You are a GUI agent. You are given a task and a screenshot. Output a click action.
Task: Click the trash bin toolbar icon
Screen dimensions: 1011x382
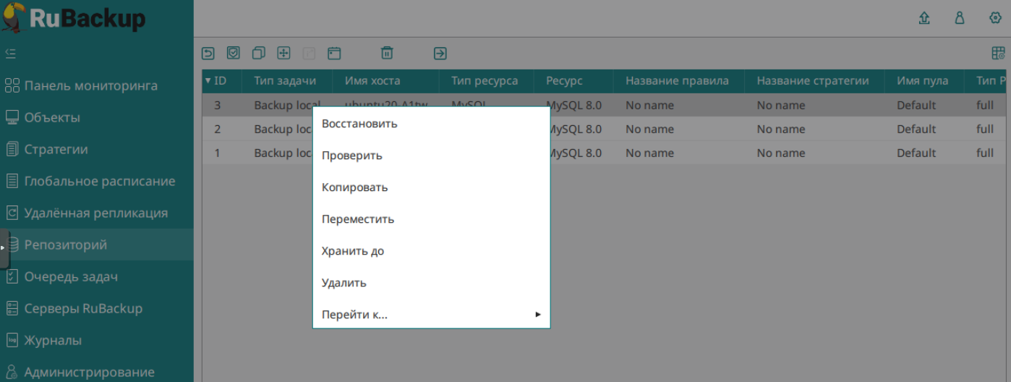click(x=387, y=53)
